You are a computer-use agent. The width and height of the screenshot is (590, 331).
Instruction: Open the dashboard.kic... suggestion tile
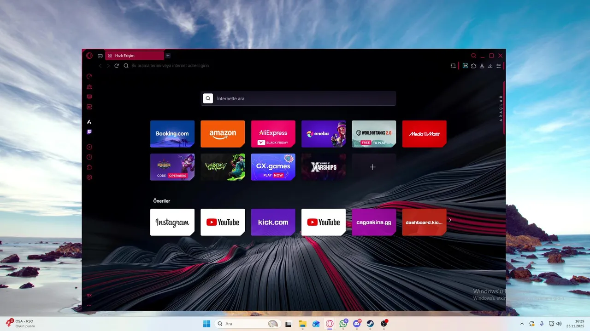[425, 222]
